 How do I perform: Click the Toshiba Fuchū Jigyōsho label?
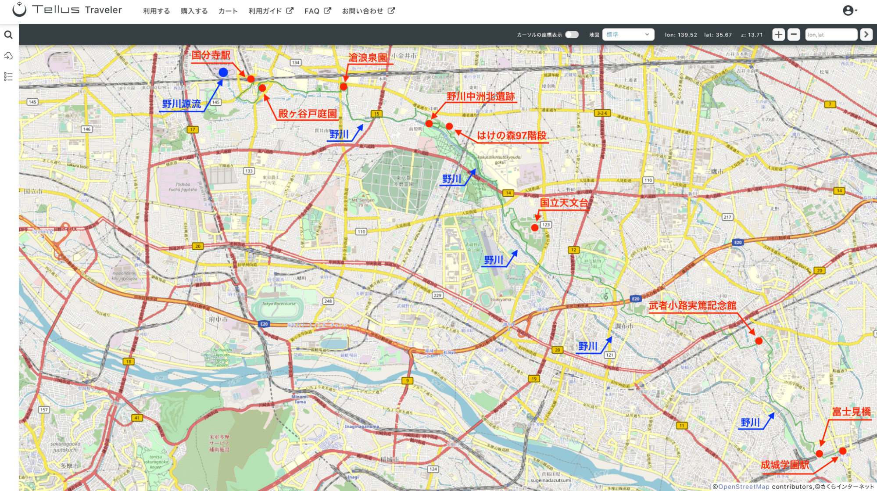point(183,187)
